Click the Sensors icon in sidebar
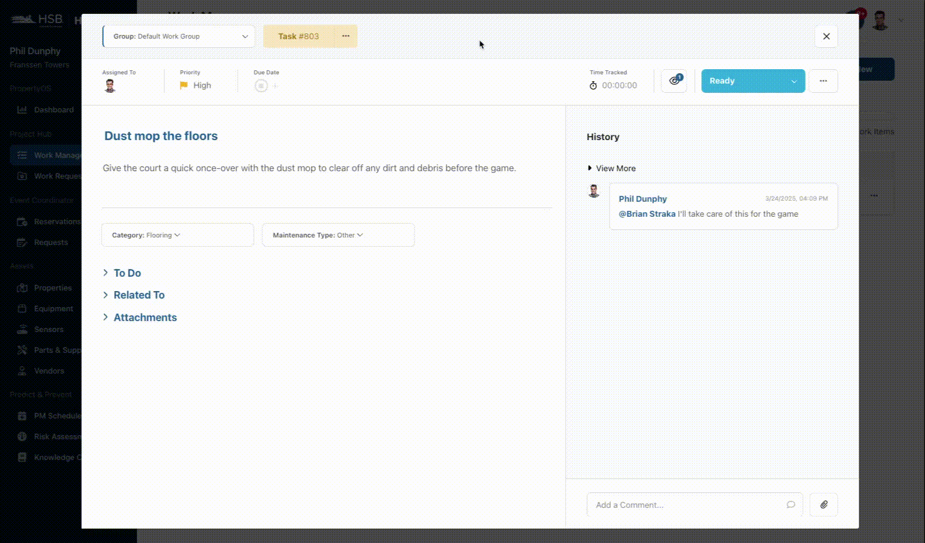925x543 pixels. [22, 329]
